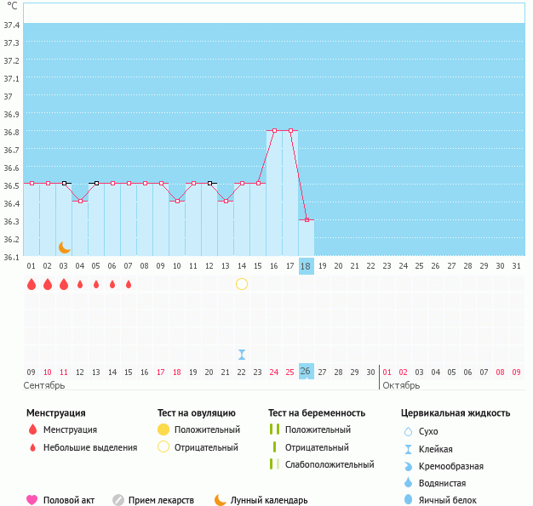The image size is (533, 506).
Task: Click the 36.8 temperature point on day 16
Action: coord(274,130)
